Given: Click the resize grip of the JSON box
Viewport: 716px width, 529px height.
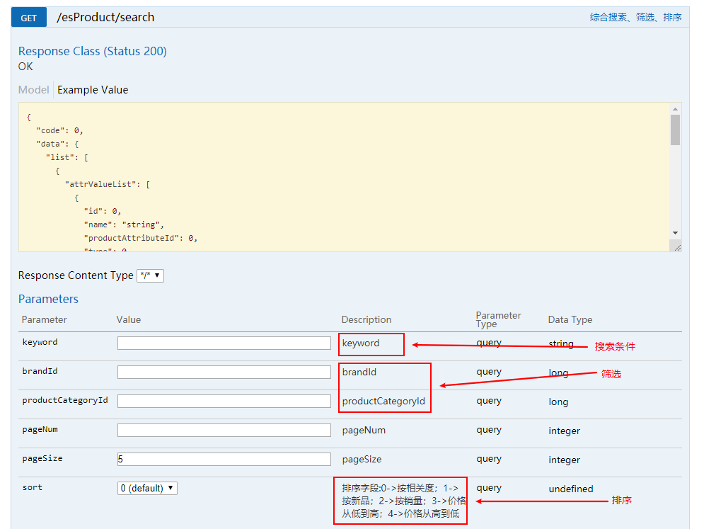Looking at the screenshot, I should [x=678, y=247].
